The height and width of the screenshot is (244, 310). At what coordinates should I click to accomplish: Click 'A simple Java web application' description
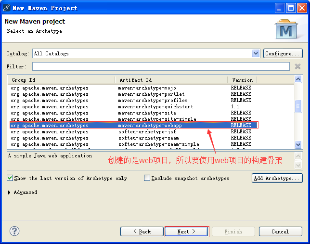(x=50, y=156)
